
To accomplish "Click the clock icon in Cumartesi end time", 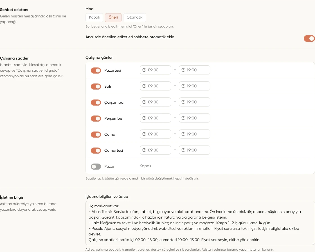I will pyautogui.click(x=183, y=150).
